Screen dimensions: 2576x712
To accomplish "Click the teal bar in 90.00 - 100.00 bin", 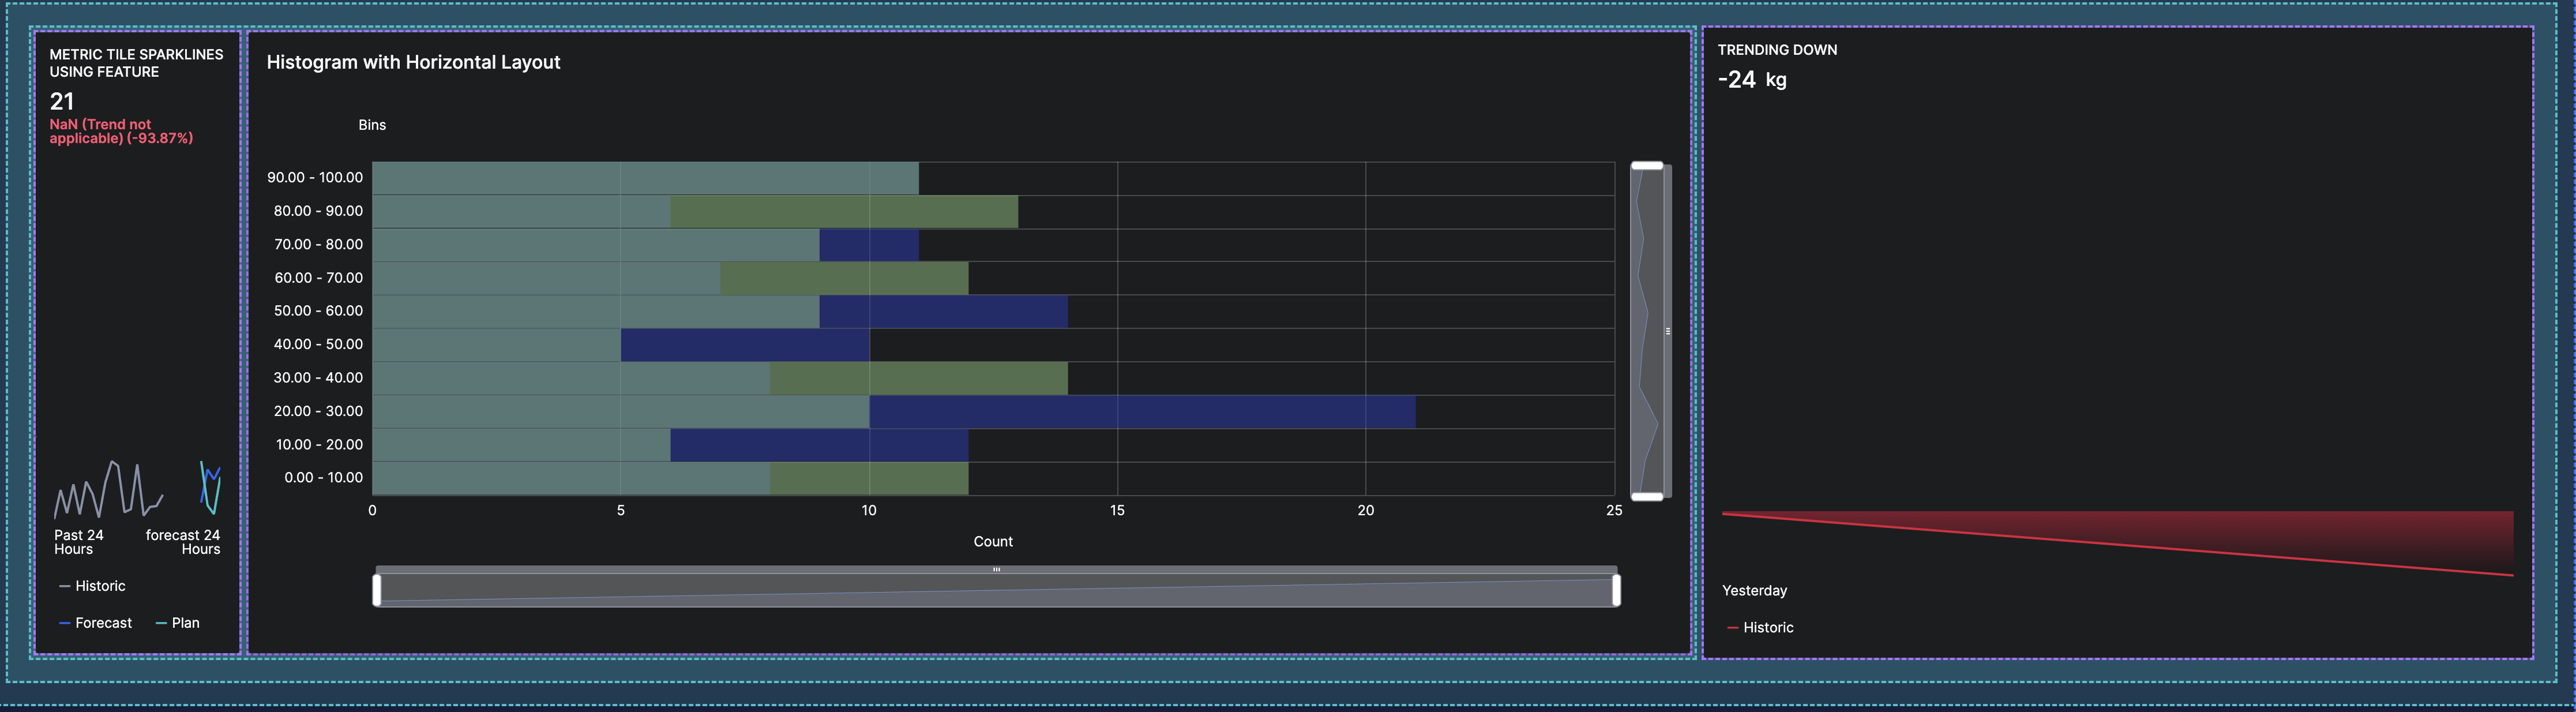I will click(x=645, y=178).
